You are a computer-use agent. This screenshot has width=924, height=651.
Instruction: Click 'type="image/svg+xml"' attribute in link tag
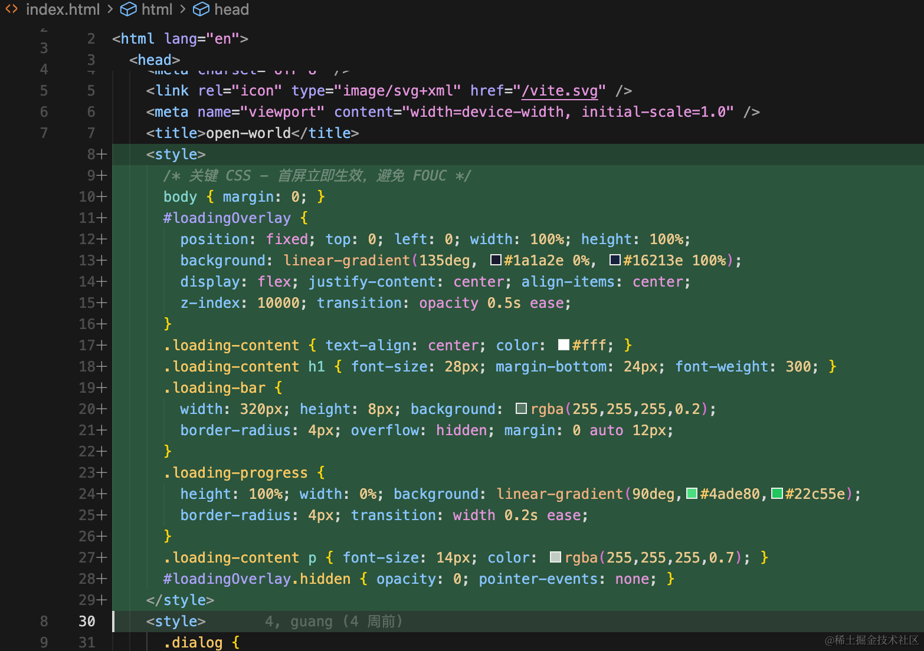(x=376, y=91)
